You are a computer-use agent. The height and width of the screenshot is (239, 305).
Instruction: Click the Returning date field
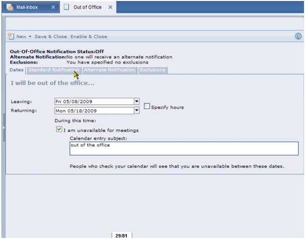94,111
